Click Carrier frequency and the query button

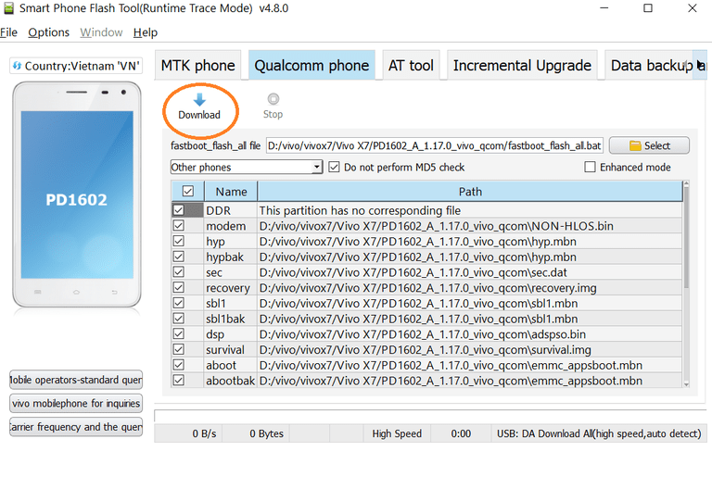[76, 427]
